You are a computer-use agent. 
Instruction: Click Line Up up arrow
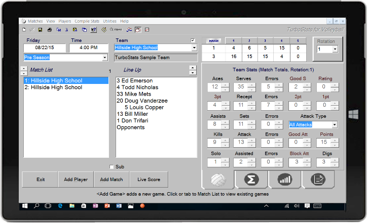click(x=193, y=68)
